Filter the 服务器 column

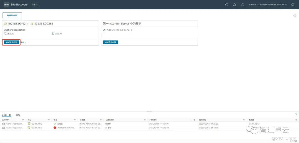(x=296, y=120)
